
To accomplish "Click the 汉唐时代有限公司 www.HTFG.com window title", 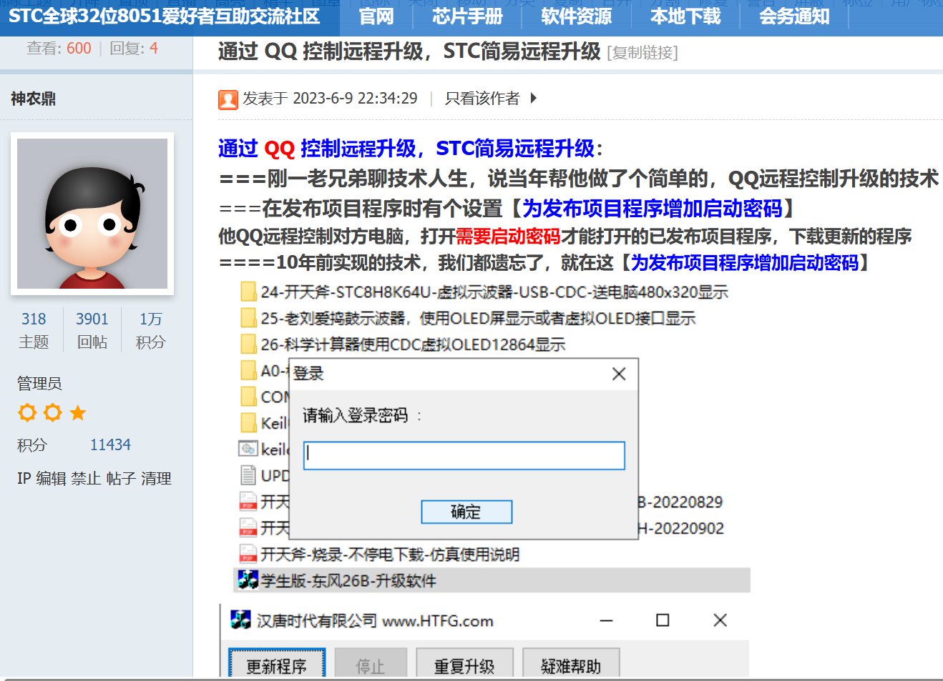I will [375, 621].
